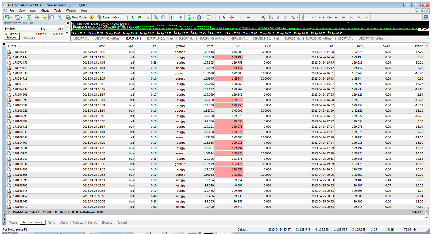
Task: Select the D1 timeframe button
Action: (x=352, y=17)
